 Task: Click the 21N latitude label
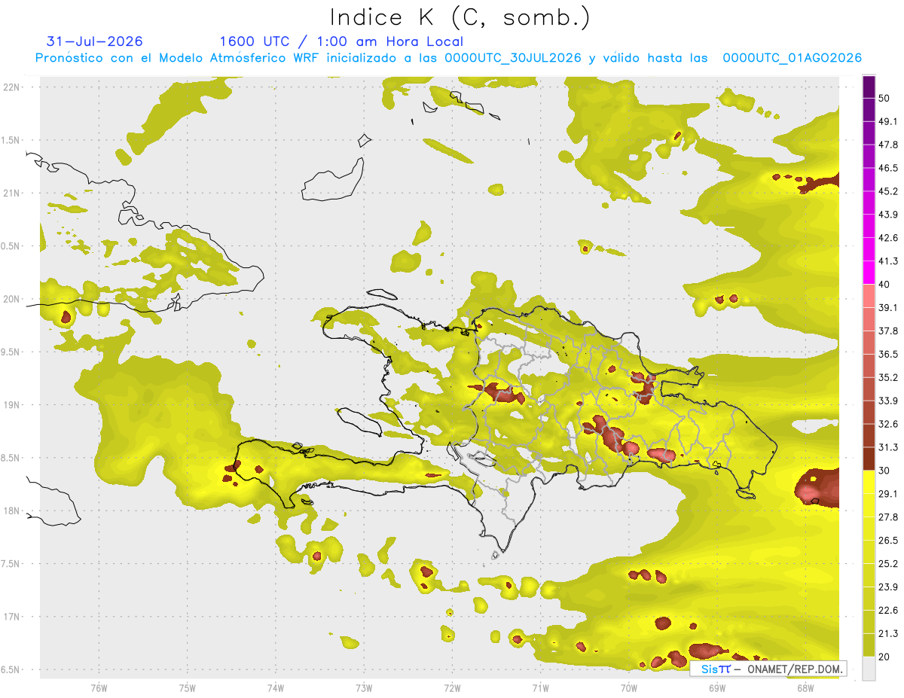pos(13,193)
